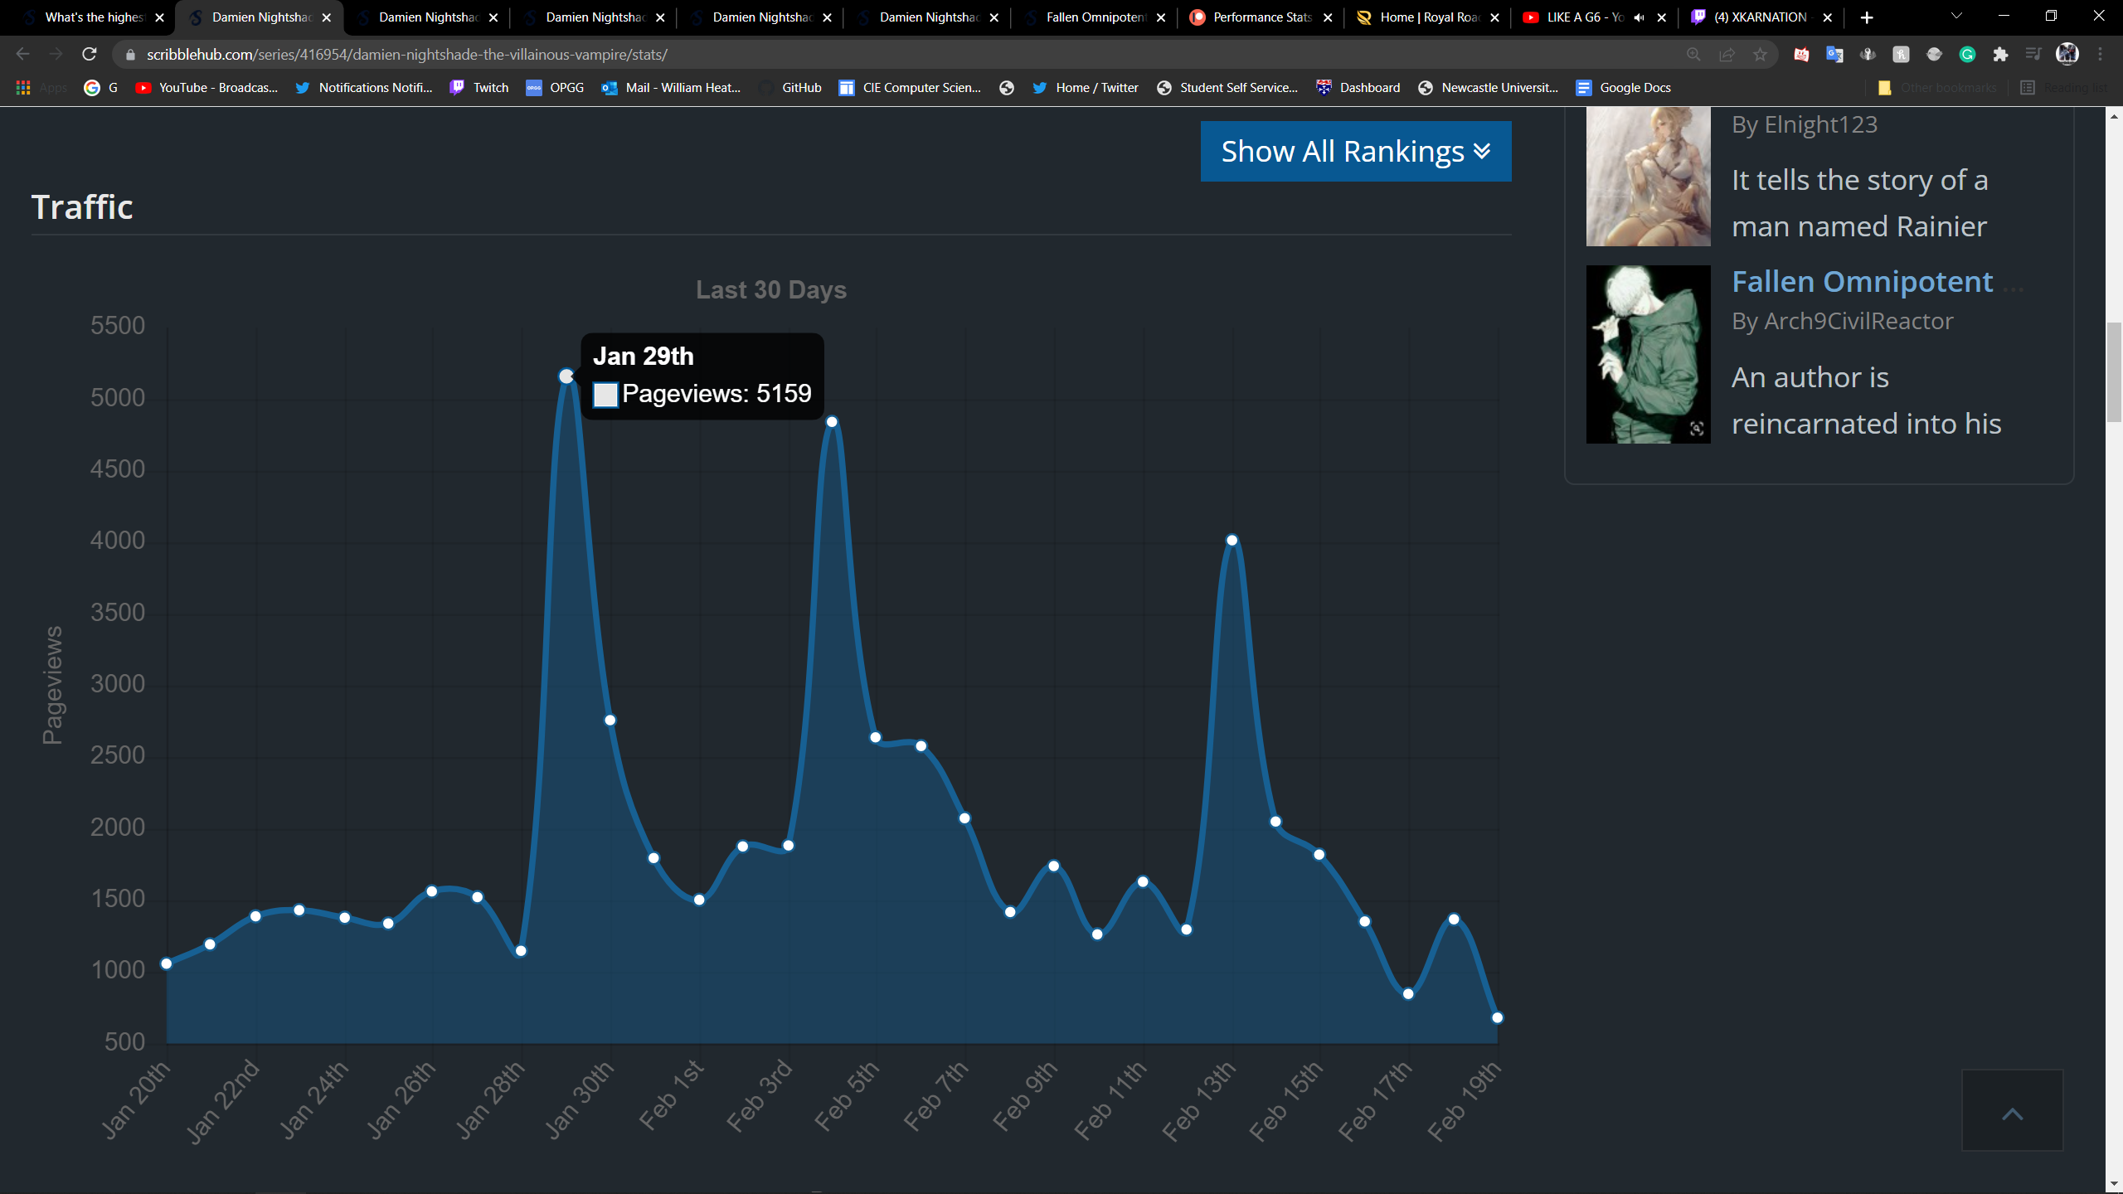Open the Chrome three-dot menu
Image resolution: width=2123 pixels, height=1194 pixels.
tap(2101, 55)
